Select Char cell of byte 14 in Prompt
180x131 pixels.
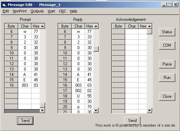25,75
